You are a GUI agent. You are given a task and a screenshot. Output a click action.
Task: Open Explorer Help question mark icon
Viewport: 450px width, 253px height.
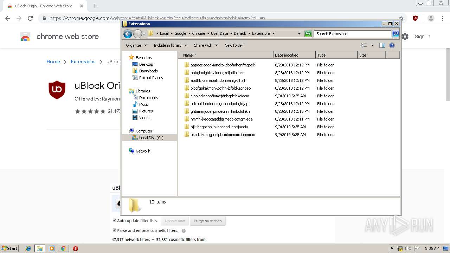(x=392, y=45)
